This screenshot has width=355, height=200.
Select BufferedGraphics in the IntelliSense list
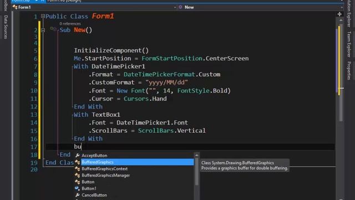[134, 162]
